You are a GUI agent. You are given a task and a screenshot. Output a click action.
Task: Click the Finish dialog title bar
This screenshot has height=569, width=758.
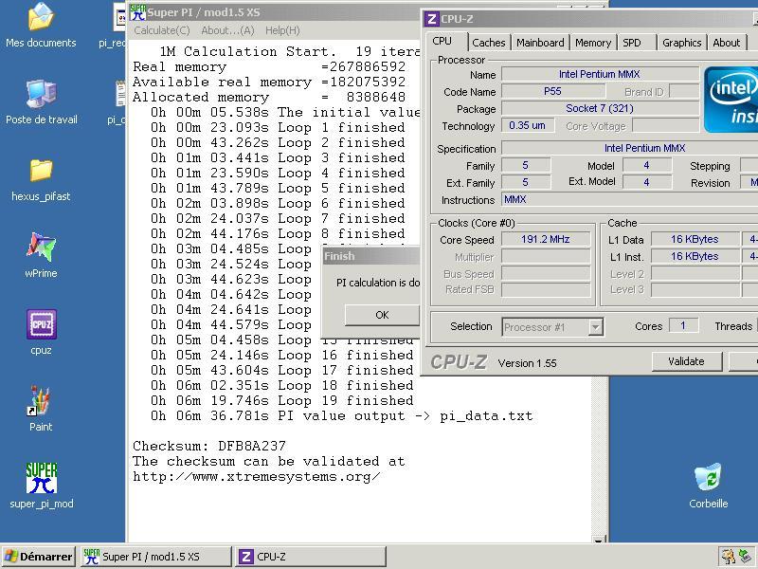(371, 256)
